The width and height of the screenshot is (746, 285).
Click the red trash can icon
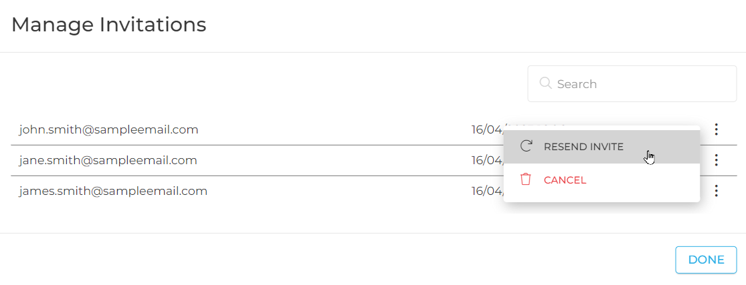[526, 180]
